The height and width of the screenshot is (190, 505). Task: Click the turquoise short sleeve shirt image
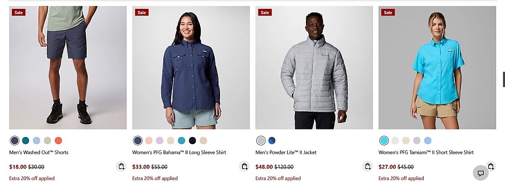437,68
